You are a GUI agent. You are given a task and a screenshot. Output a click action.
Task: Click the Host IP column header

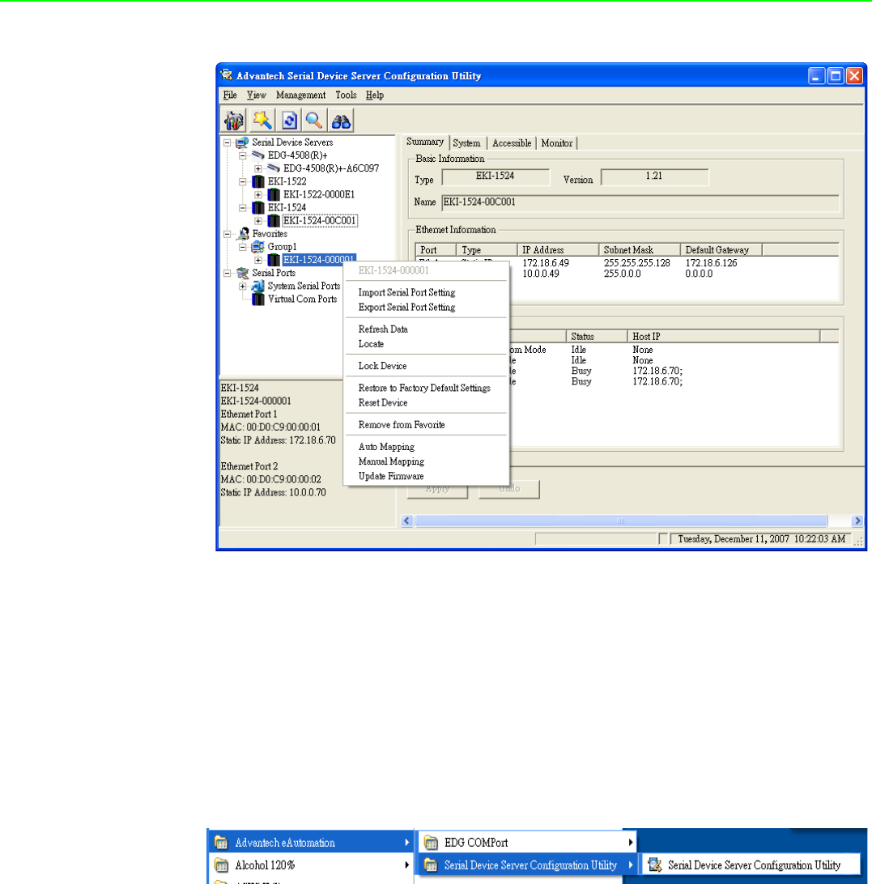point(724,337)
